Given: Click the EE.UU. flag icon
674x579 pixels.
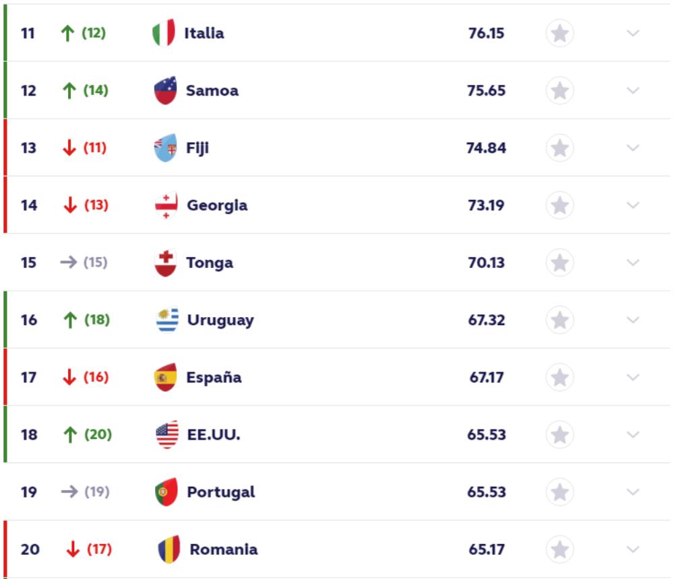Looking at the screenshot, I should 166,435.
